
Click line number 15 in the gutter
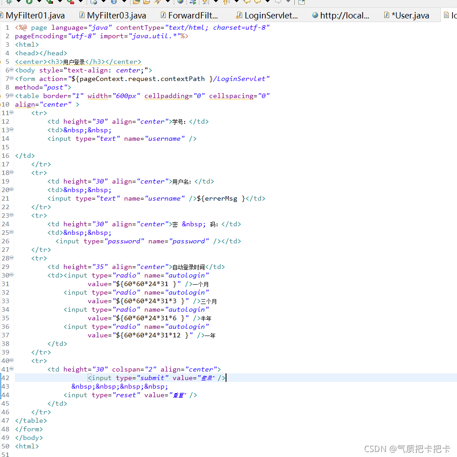point(5,147)
